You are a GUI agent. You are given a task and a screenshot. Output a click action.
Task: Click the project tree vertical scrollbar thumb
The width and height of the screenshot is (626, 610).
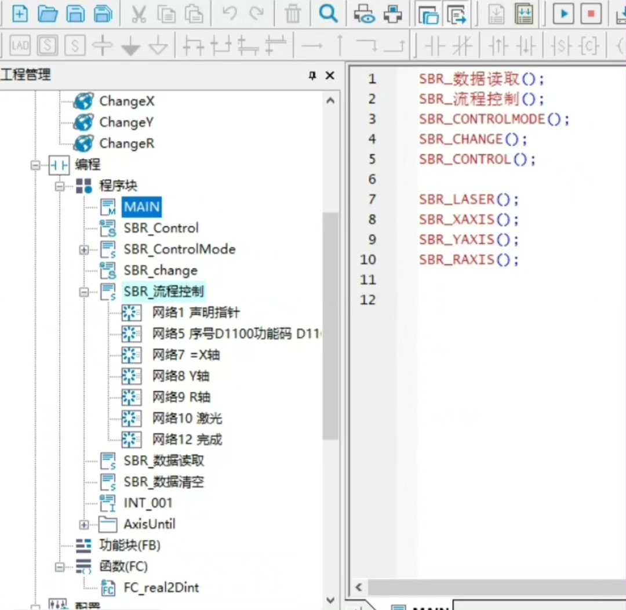coord(330,325)
